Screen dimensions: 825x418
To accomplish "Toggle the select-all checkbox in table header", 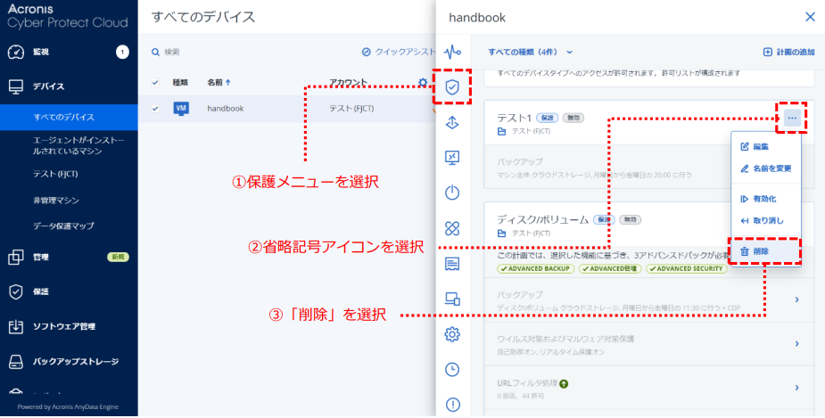I will click(x=154, y=83).
